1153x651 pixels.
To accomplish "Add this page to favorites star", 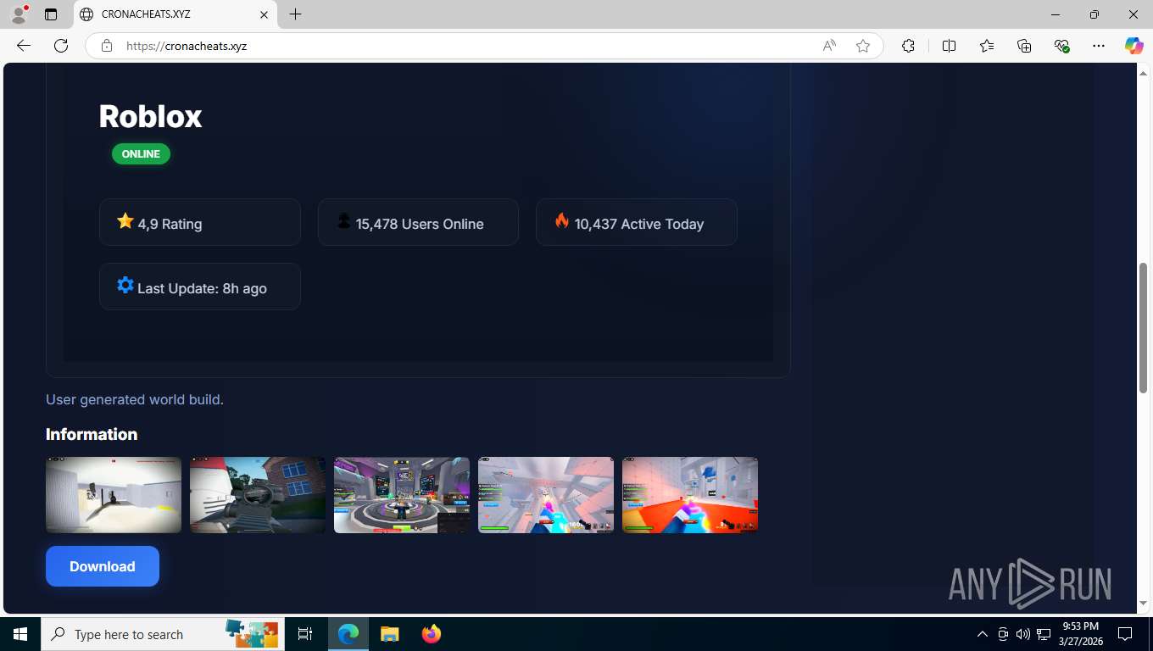I will point(863,46).
